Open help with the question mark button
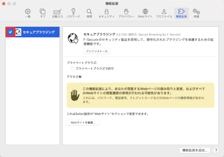This screenshot has height=157, width=224. click(216, 150)
